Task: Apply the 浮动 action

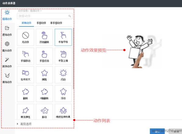Action: [63, 94]
